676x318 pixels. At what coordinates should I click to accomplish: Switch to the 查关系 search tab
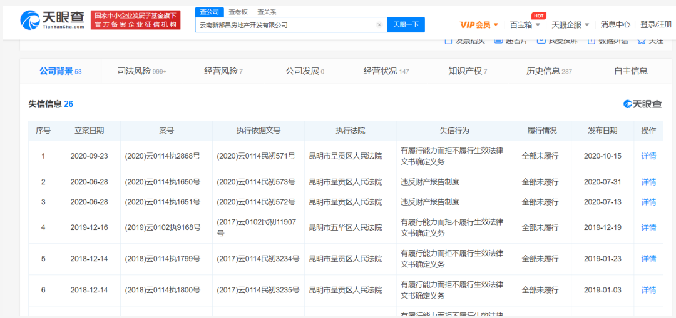pos(267,12)
